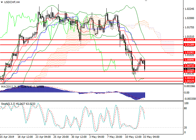The image size is (196, 140).
Task: Click the 1.01082 resistance price label
Action: (x=190, y=52)
